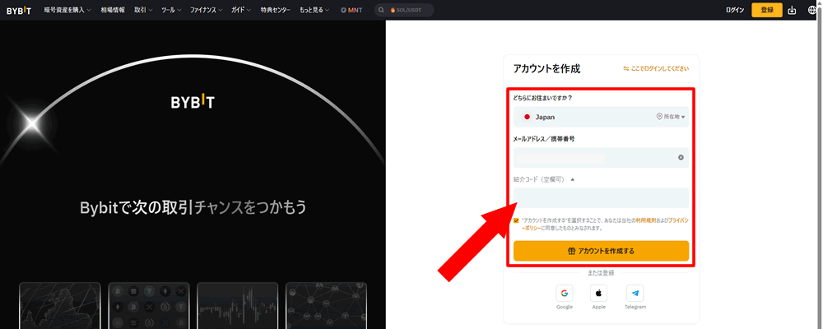Open the Japan country residence dropdown

click(600, 117)
